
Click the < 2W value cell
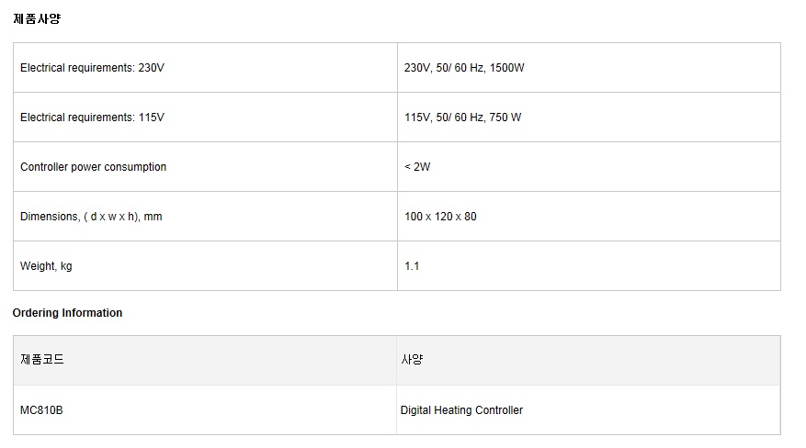[589, 167]
